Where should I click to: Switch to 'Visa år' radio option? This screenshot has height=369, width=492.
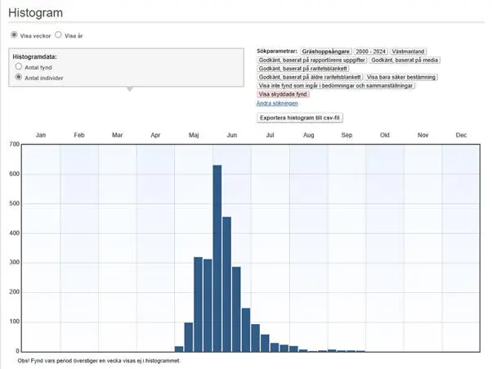point(58,35)
